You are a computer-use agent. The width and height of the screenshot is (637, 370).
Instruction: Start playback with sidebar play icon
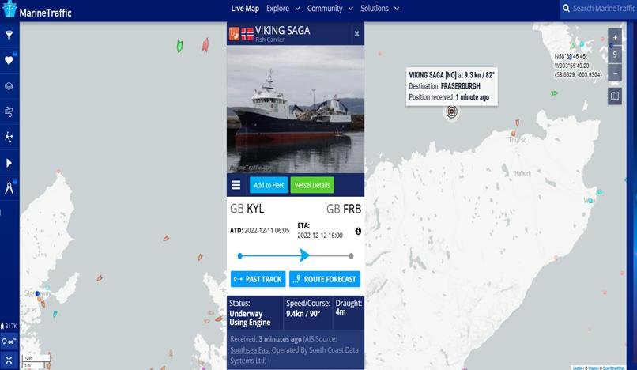tap(9, 163)
